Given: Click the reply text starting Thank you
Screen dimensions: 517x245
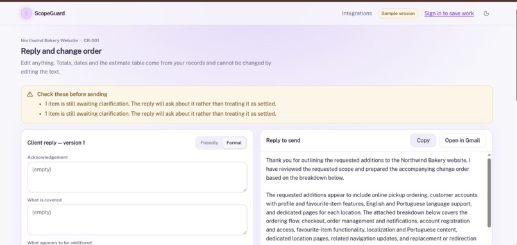Looking at the screenshot, I should (368, 169).
